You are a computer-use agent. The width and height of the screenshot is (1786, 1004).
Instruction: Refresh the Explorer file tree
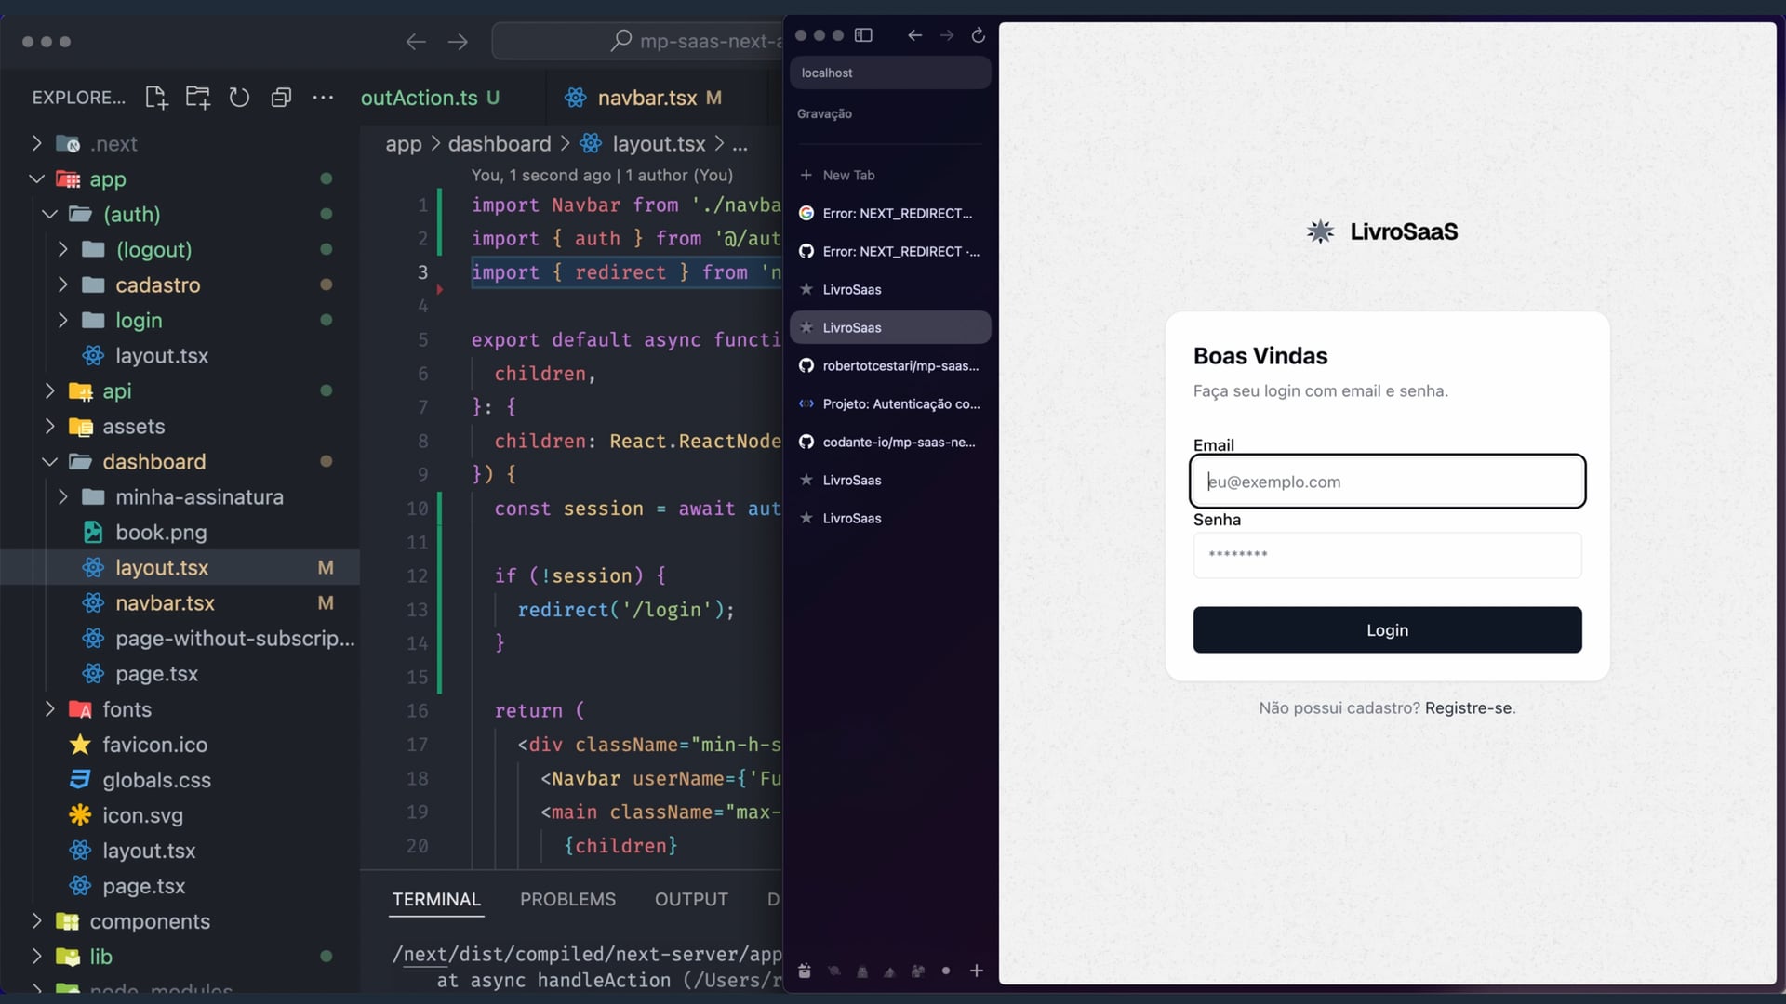click(x=239, y=98)
